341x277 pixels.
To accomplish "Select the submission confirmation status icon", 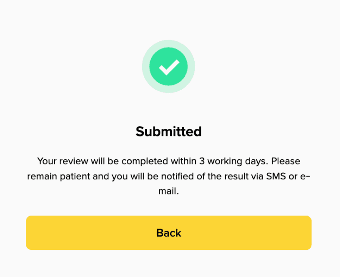I will click(168, 66).
